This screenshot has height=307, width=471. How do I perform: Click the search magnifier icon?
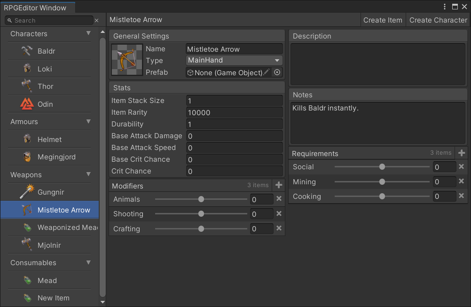pos(9,20)
